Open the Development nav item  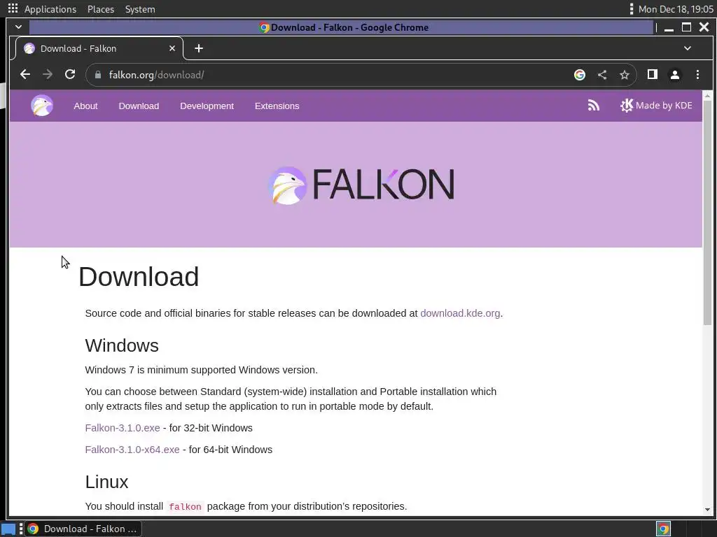coord(207,106)
